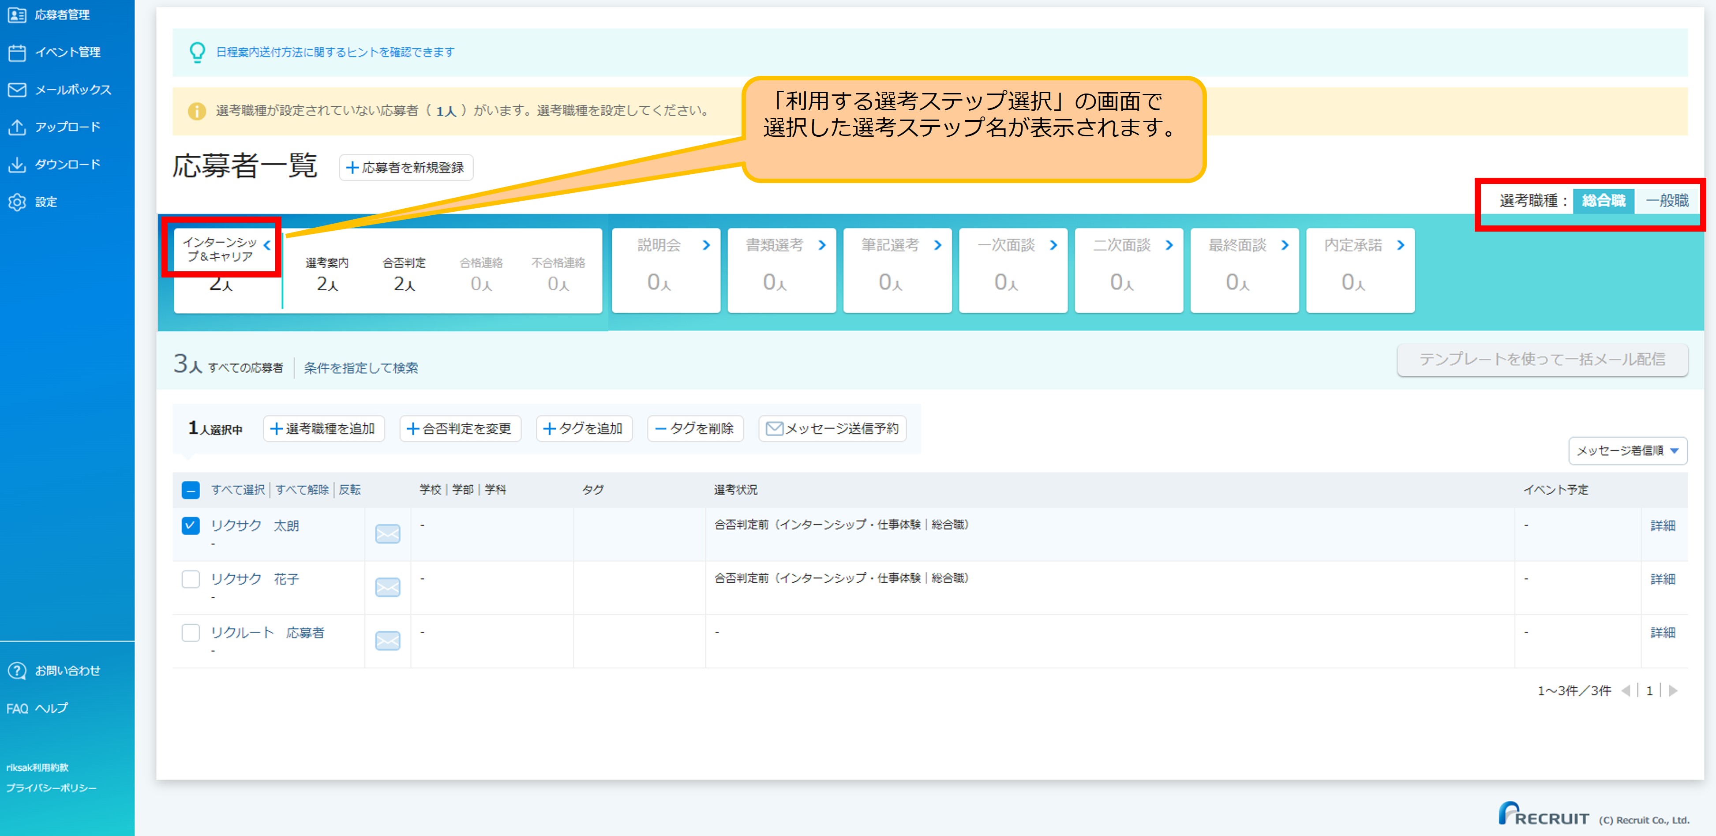Select 一般職 job type toggle
The width and height of the screenshot is (1716, 836).
(x=1667, y=200)
